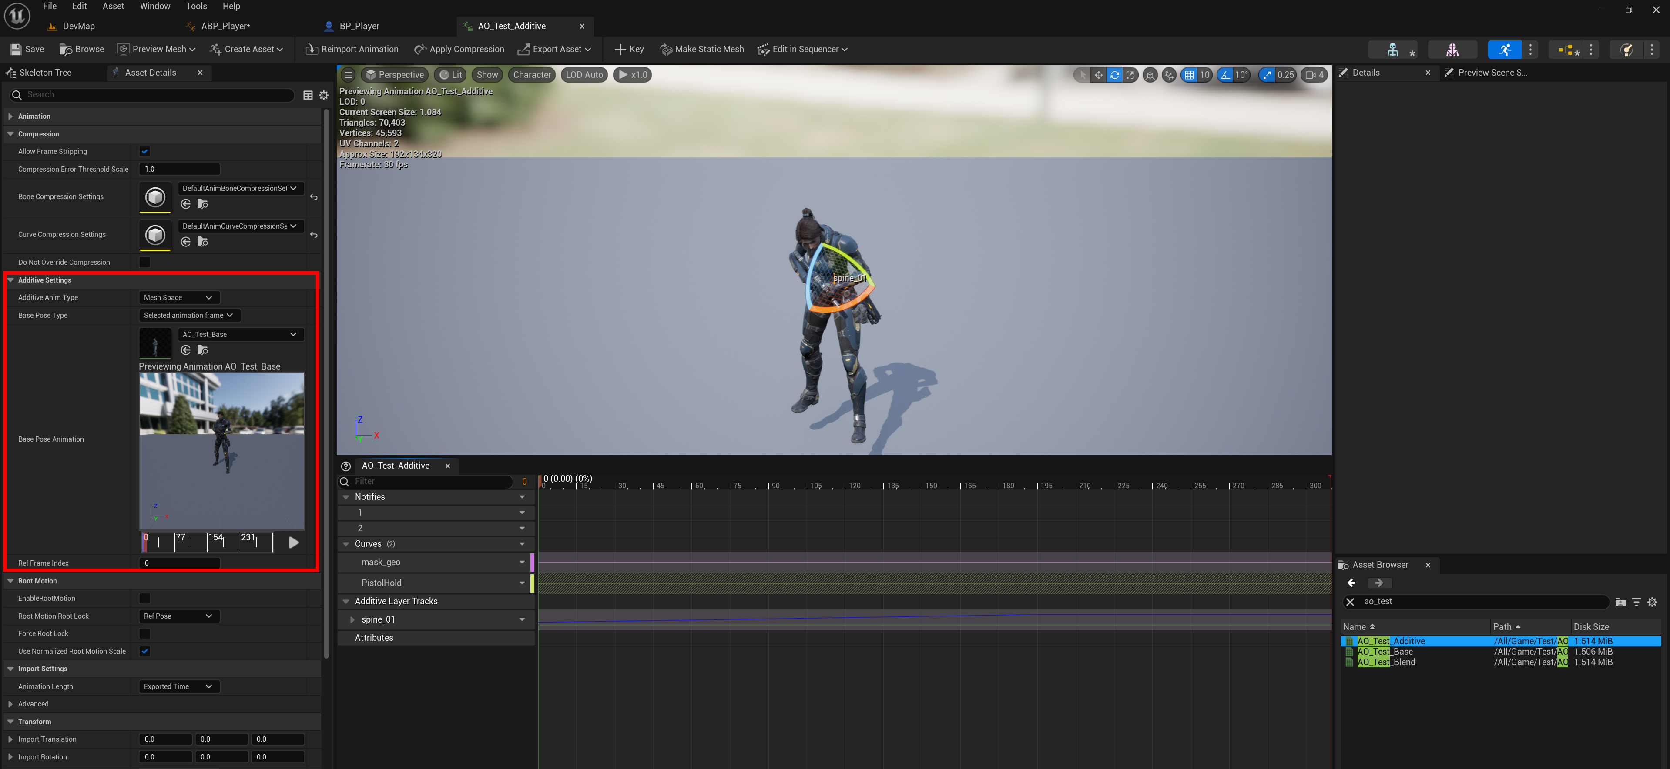Viewport: 1670px width, 769px height.
Task: Open the details panel settings gear
Action: coord(323,95)
